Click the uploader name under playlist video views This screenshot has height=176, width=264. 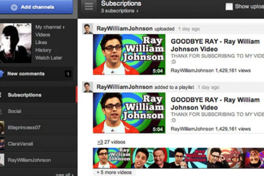(x=192, y=129)
